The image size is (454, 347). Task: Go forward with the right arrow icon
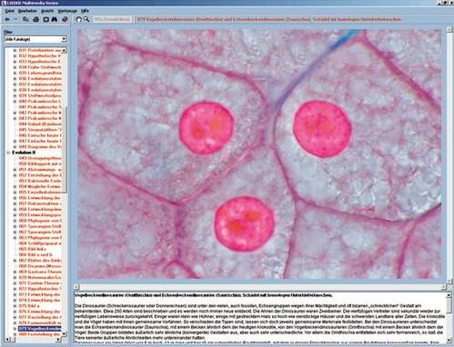15,19
